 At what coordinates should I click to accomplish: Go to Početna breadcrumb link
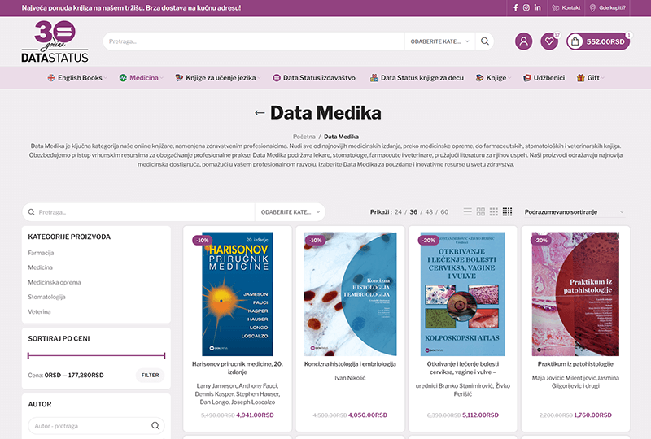tap(304, 137)
